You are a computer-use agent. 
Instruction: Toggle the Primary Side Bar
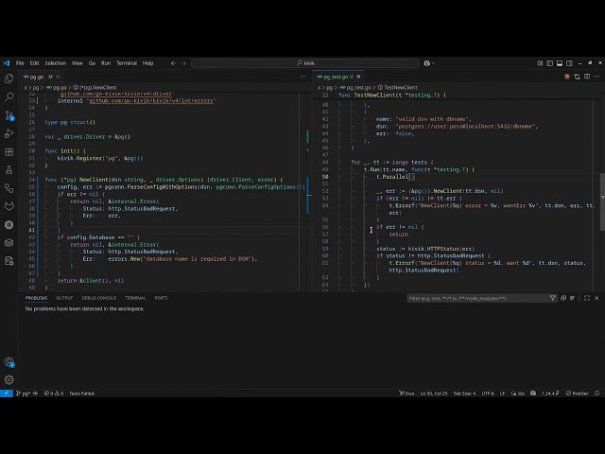tap(550, 63)
